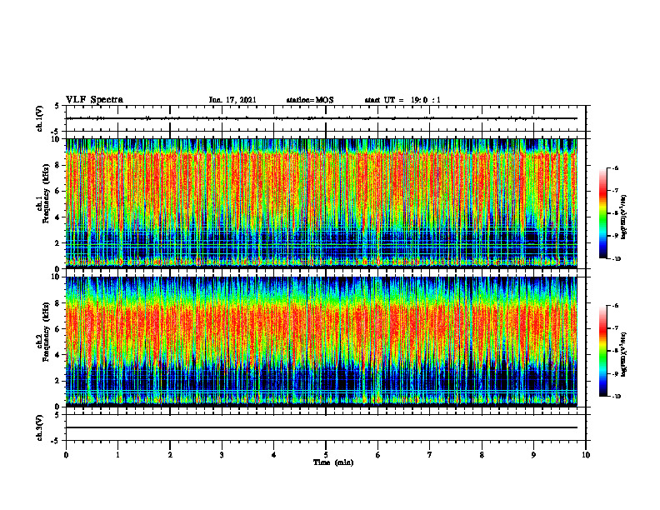Click the ch.1 spectrogram color scale bar
This screenshot has height=510, width=660.
point(603,213)
